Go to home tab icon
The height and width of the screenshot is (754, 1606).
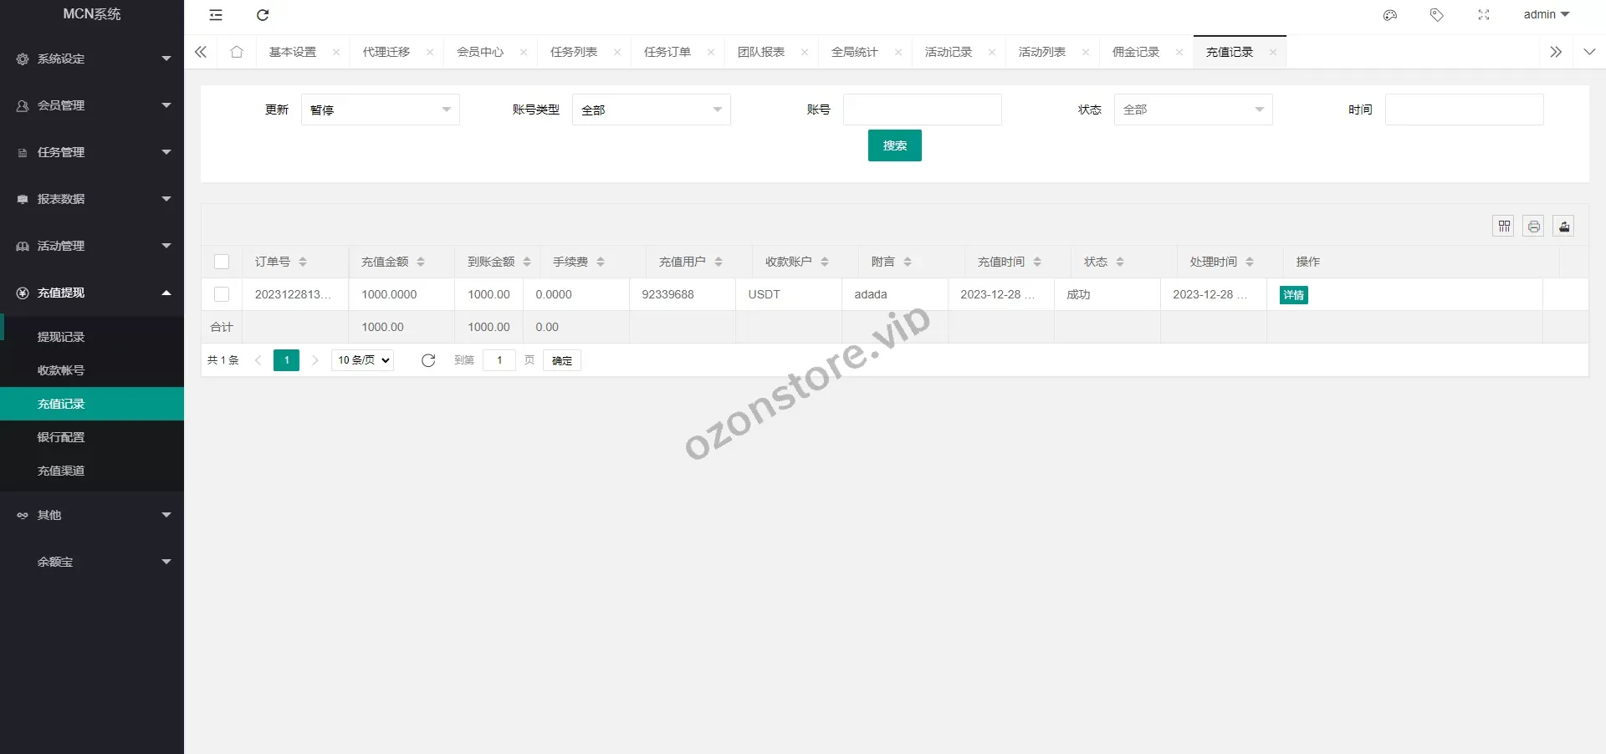click(x=237, y=52)
